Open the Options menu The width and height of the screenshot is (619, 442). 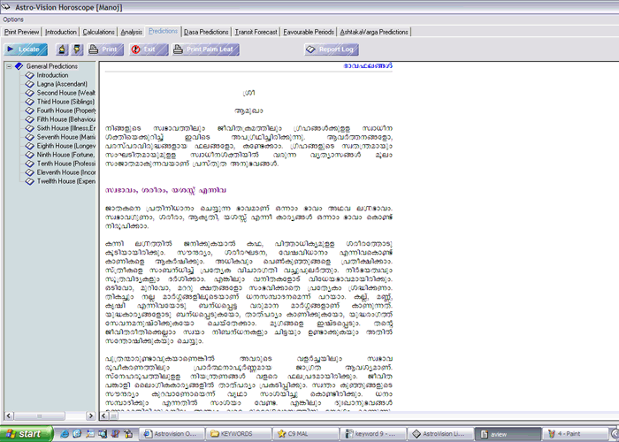[13, 19]
